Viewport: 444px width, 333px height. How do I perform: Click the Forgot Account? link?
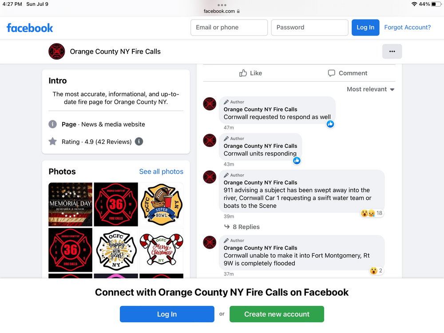pos(407,28)
